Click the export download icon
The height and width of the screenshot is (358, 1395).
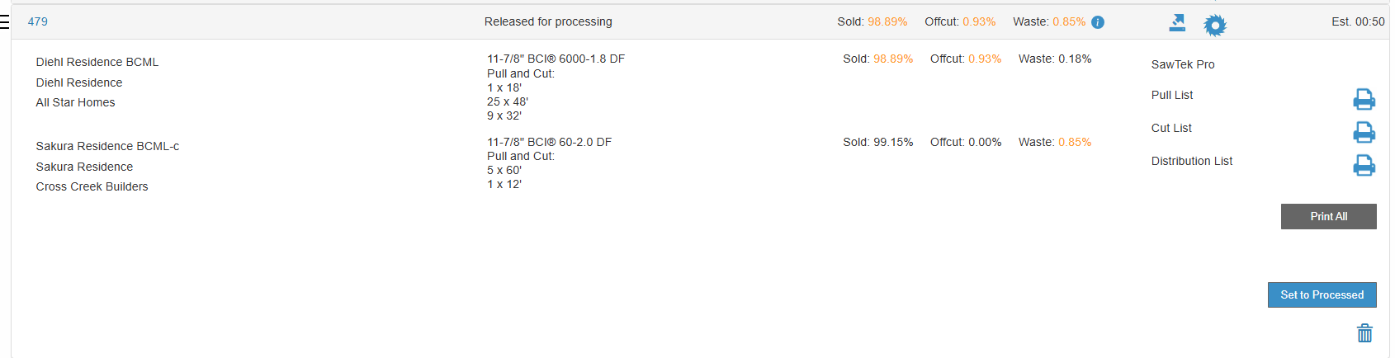[1177, 23]
